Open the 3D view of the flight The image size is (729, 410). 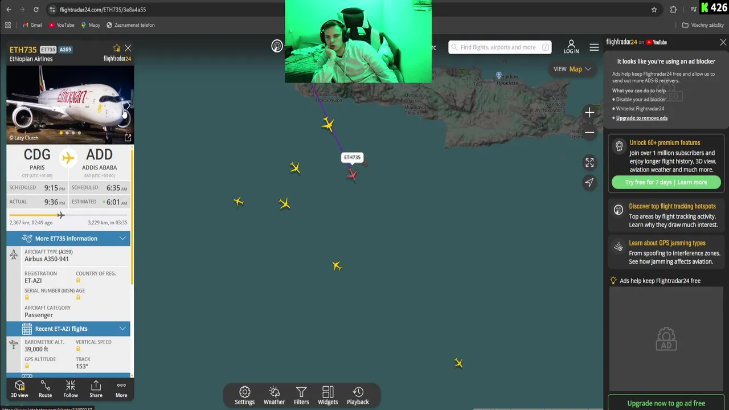coord(19,389)
